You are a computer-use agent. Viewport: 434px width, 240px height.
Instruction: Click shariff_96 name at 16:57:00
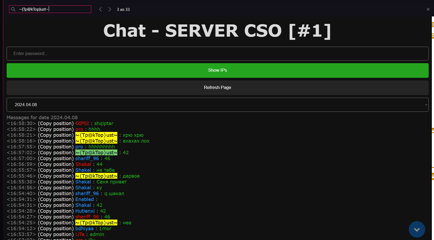coord(87,158)
